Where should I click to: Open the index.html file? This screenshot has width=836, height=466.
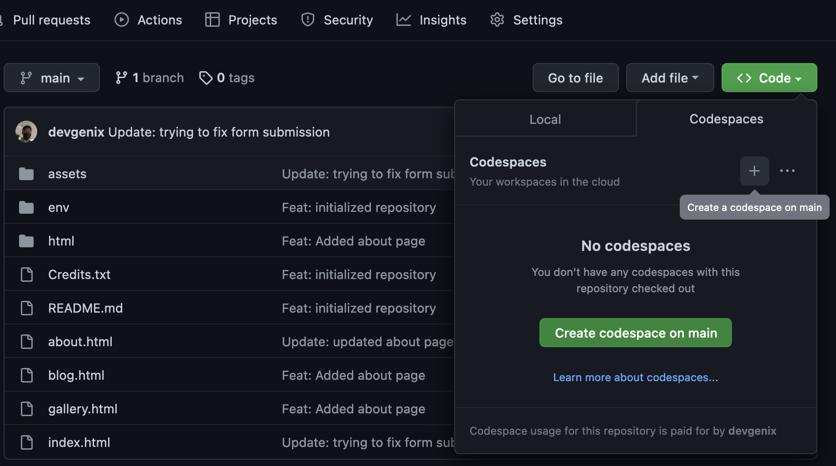79,442
